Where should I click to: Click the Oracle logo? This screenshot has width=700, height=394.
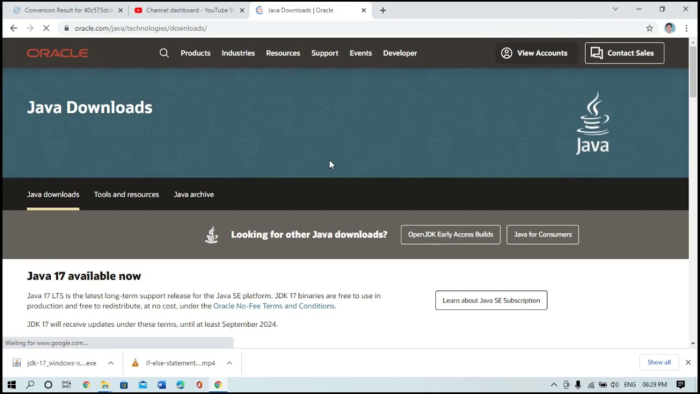(57, 53)
